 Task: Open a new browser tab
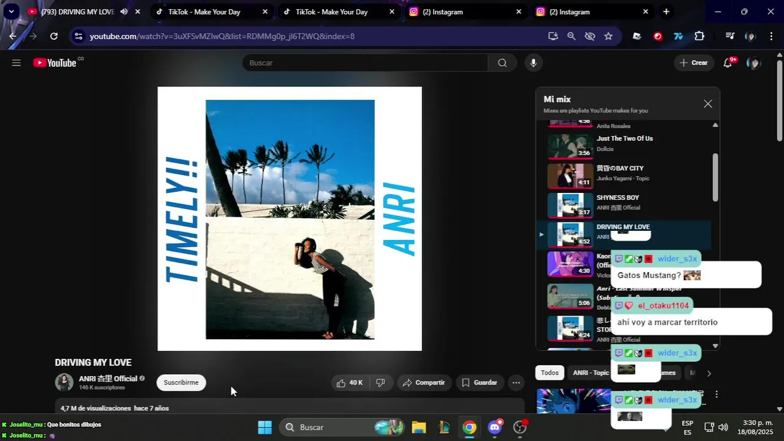[x=666, y=12]
